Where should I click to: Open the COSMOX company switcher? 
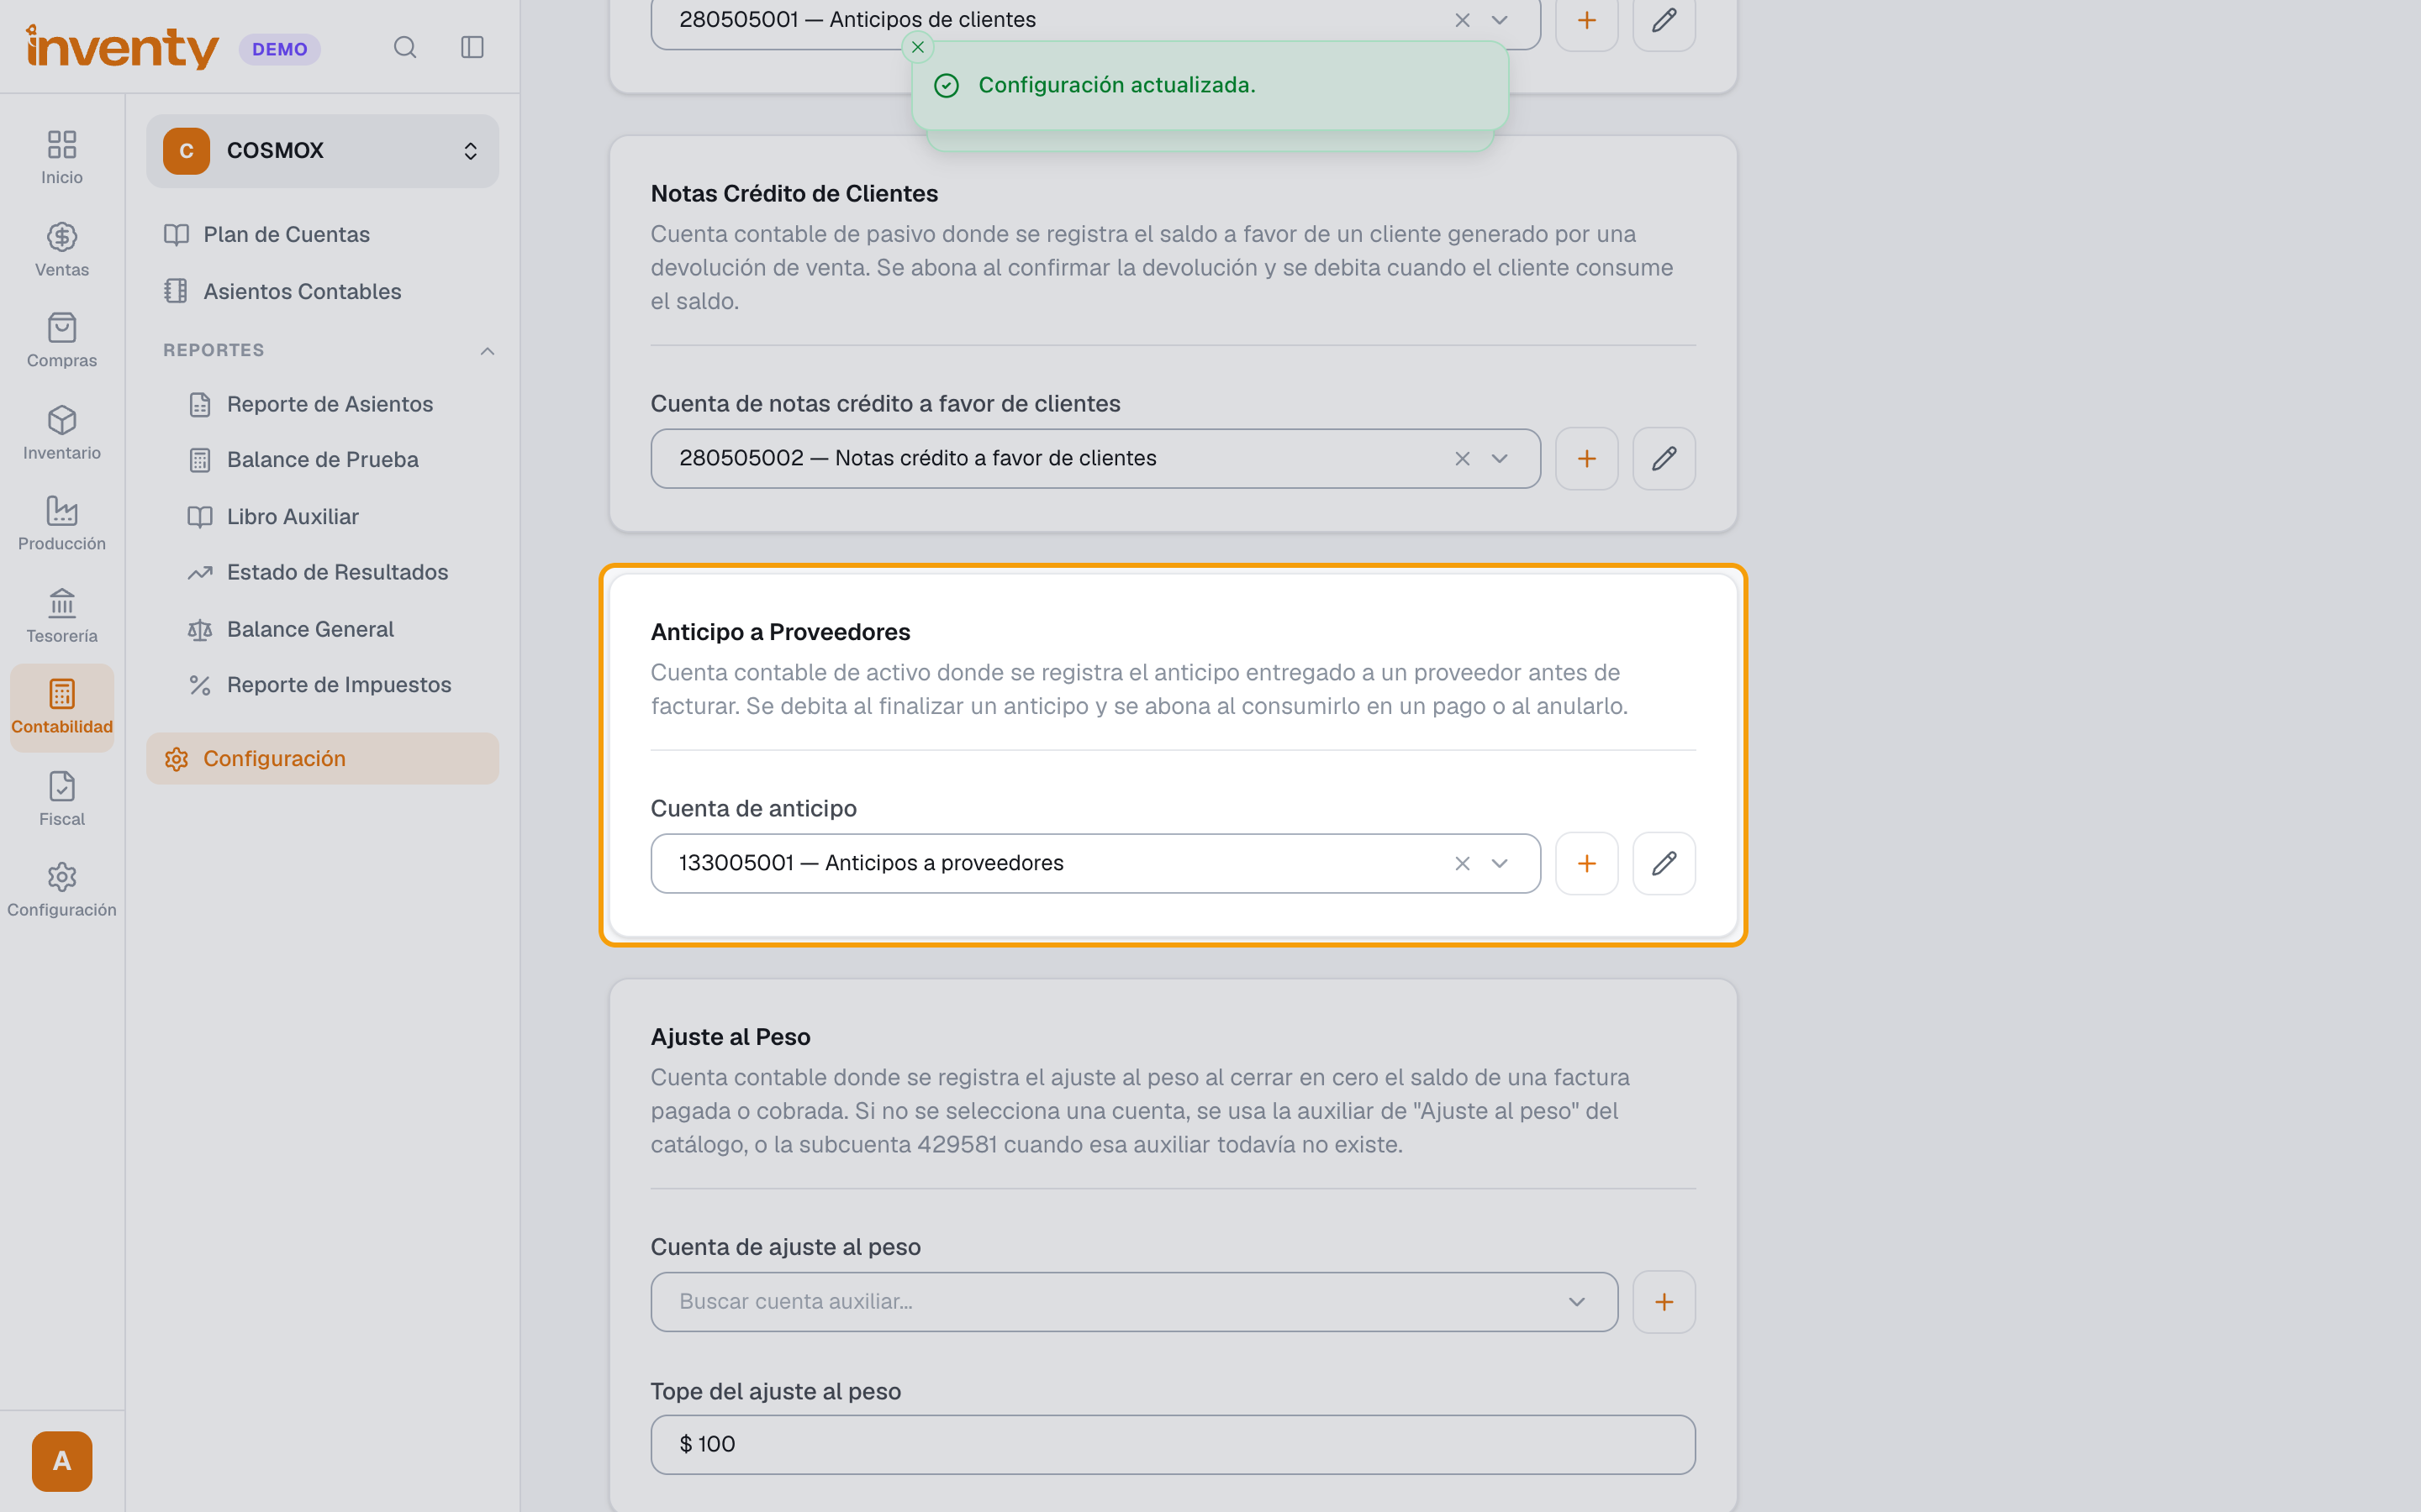click(322, 151)
